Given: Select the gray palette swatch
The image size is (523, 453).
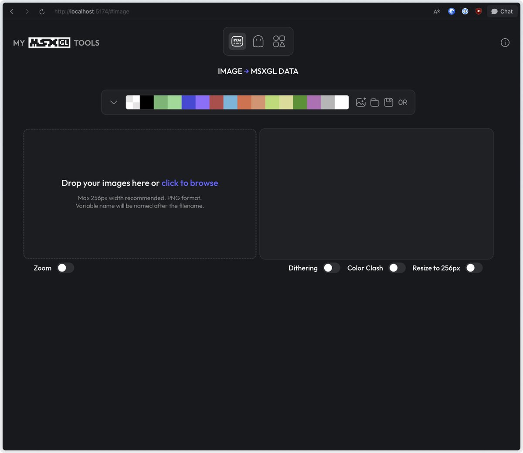Looking at the screenshot, I should 328,102.
